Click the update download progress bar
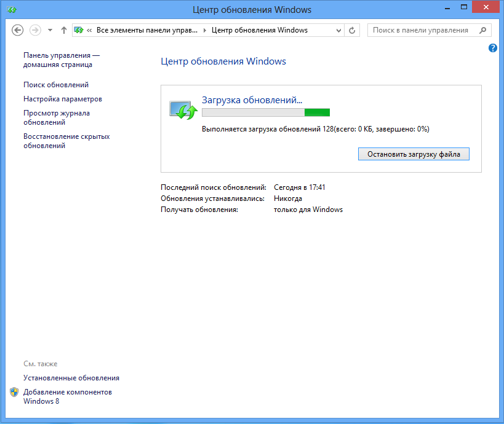 266,112
